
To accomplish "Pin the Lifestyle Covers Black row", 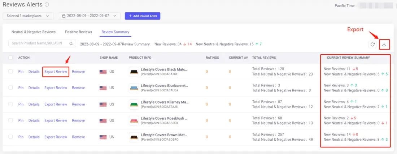I will 21,72.
